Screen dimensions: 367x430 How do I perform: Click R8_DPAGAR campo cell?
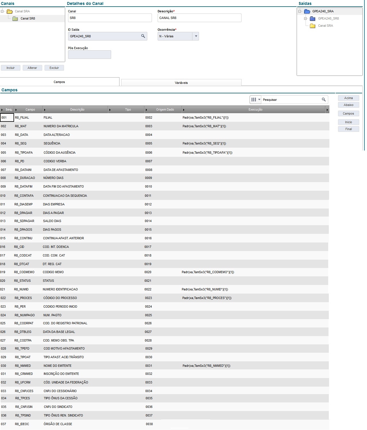click(x=23, y=213)
